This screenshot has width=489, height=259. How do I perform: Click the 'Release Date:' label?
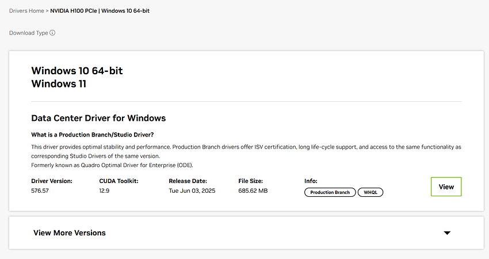(x=188, y=181)
